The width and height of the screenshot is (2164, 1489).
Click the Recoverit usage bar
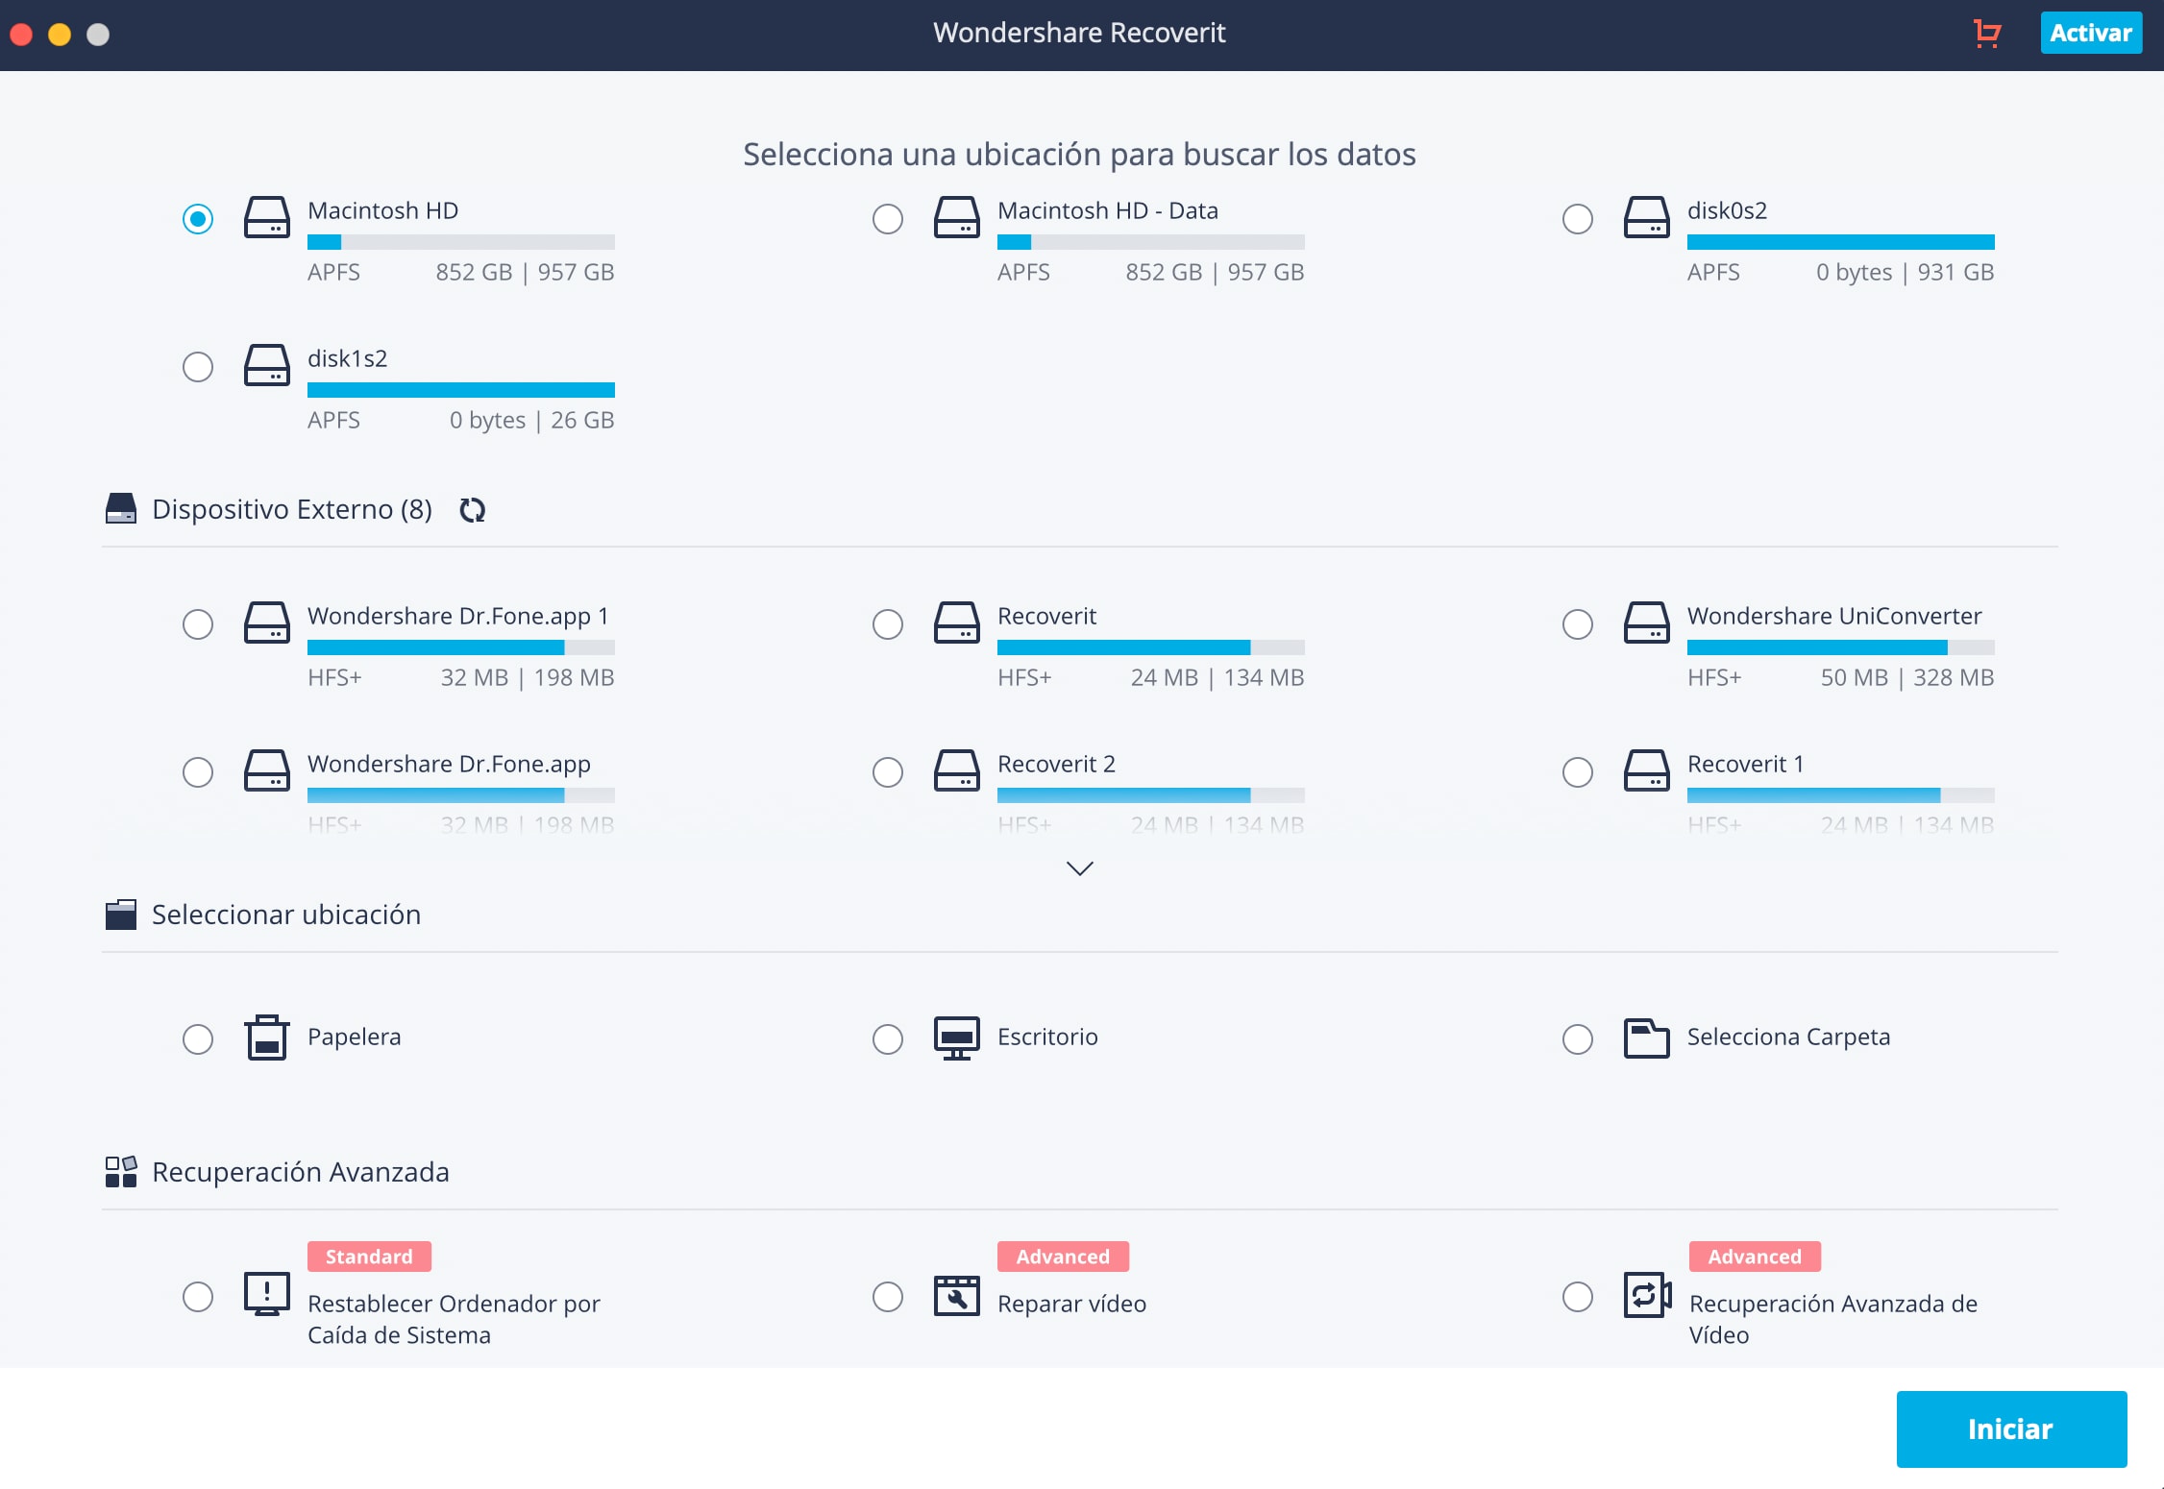1151,647
